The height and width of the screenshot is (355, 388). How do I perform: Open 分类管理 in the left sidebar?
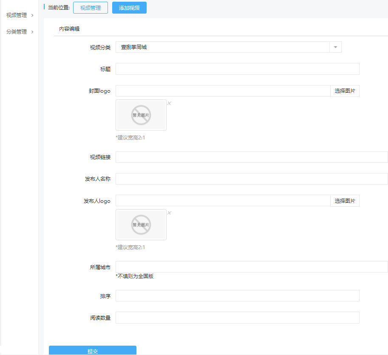click(x=17, y=32)
